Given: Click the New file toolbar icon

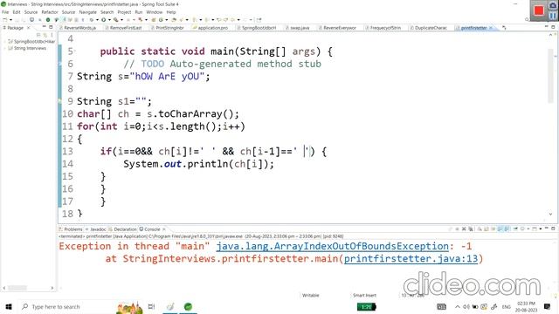Looking at the screenshot, I should (5, 20).
